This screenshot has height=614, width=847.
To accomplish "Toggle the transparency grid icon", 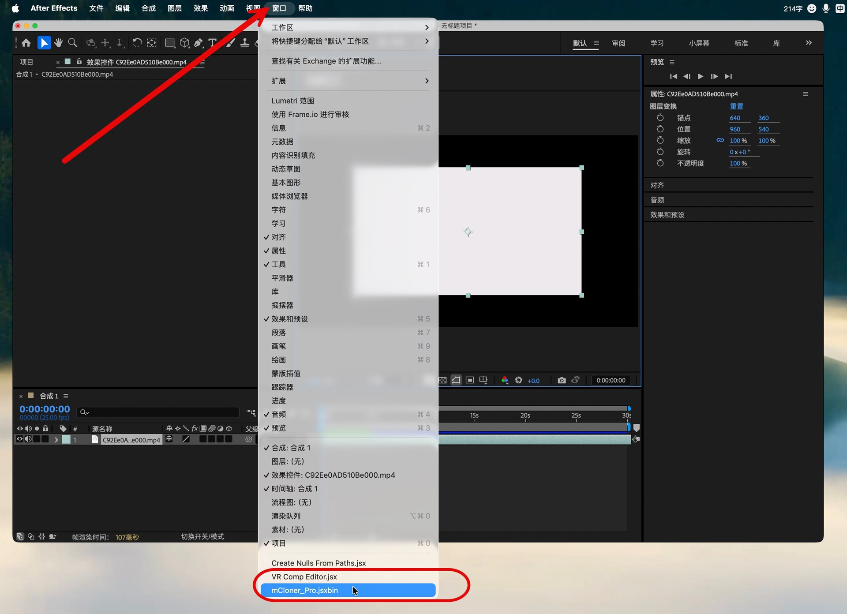I will pyautogui.click(x=442, y=380).
